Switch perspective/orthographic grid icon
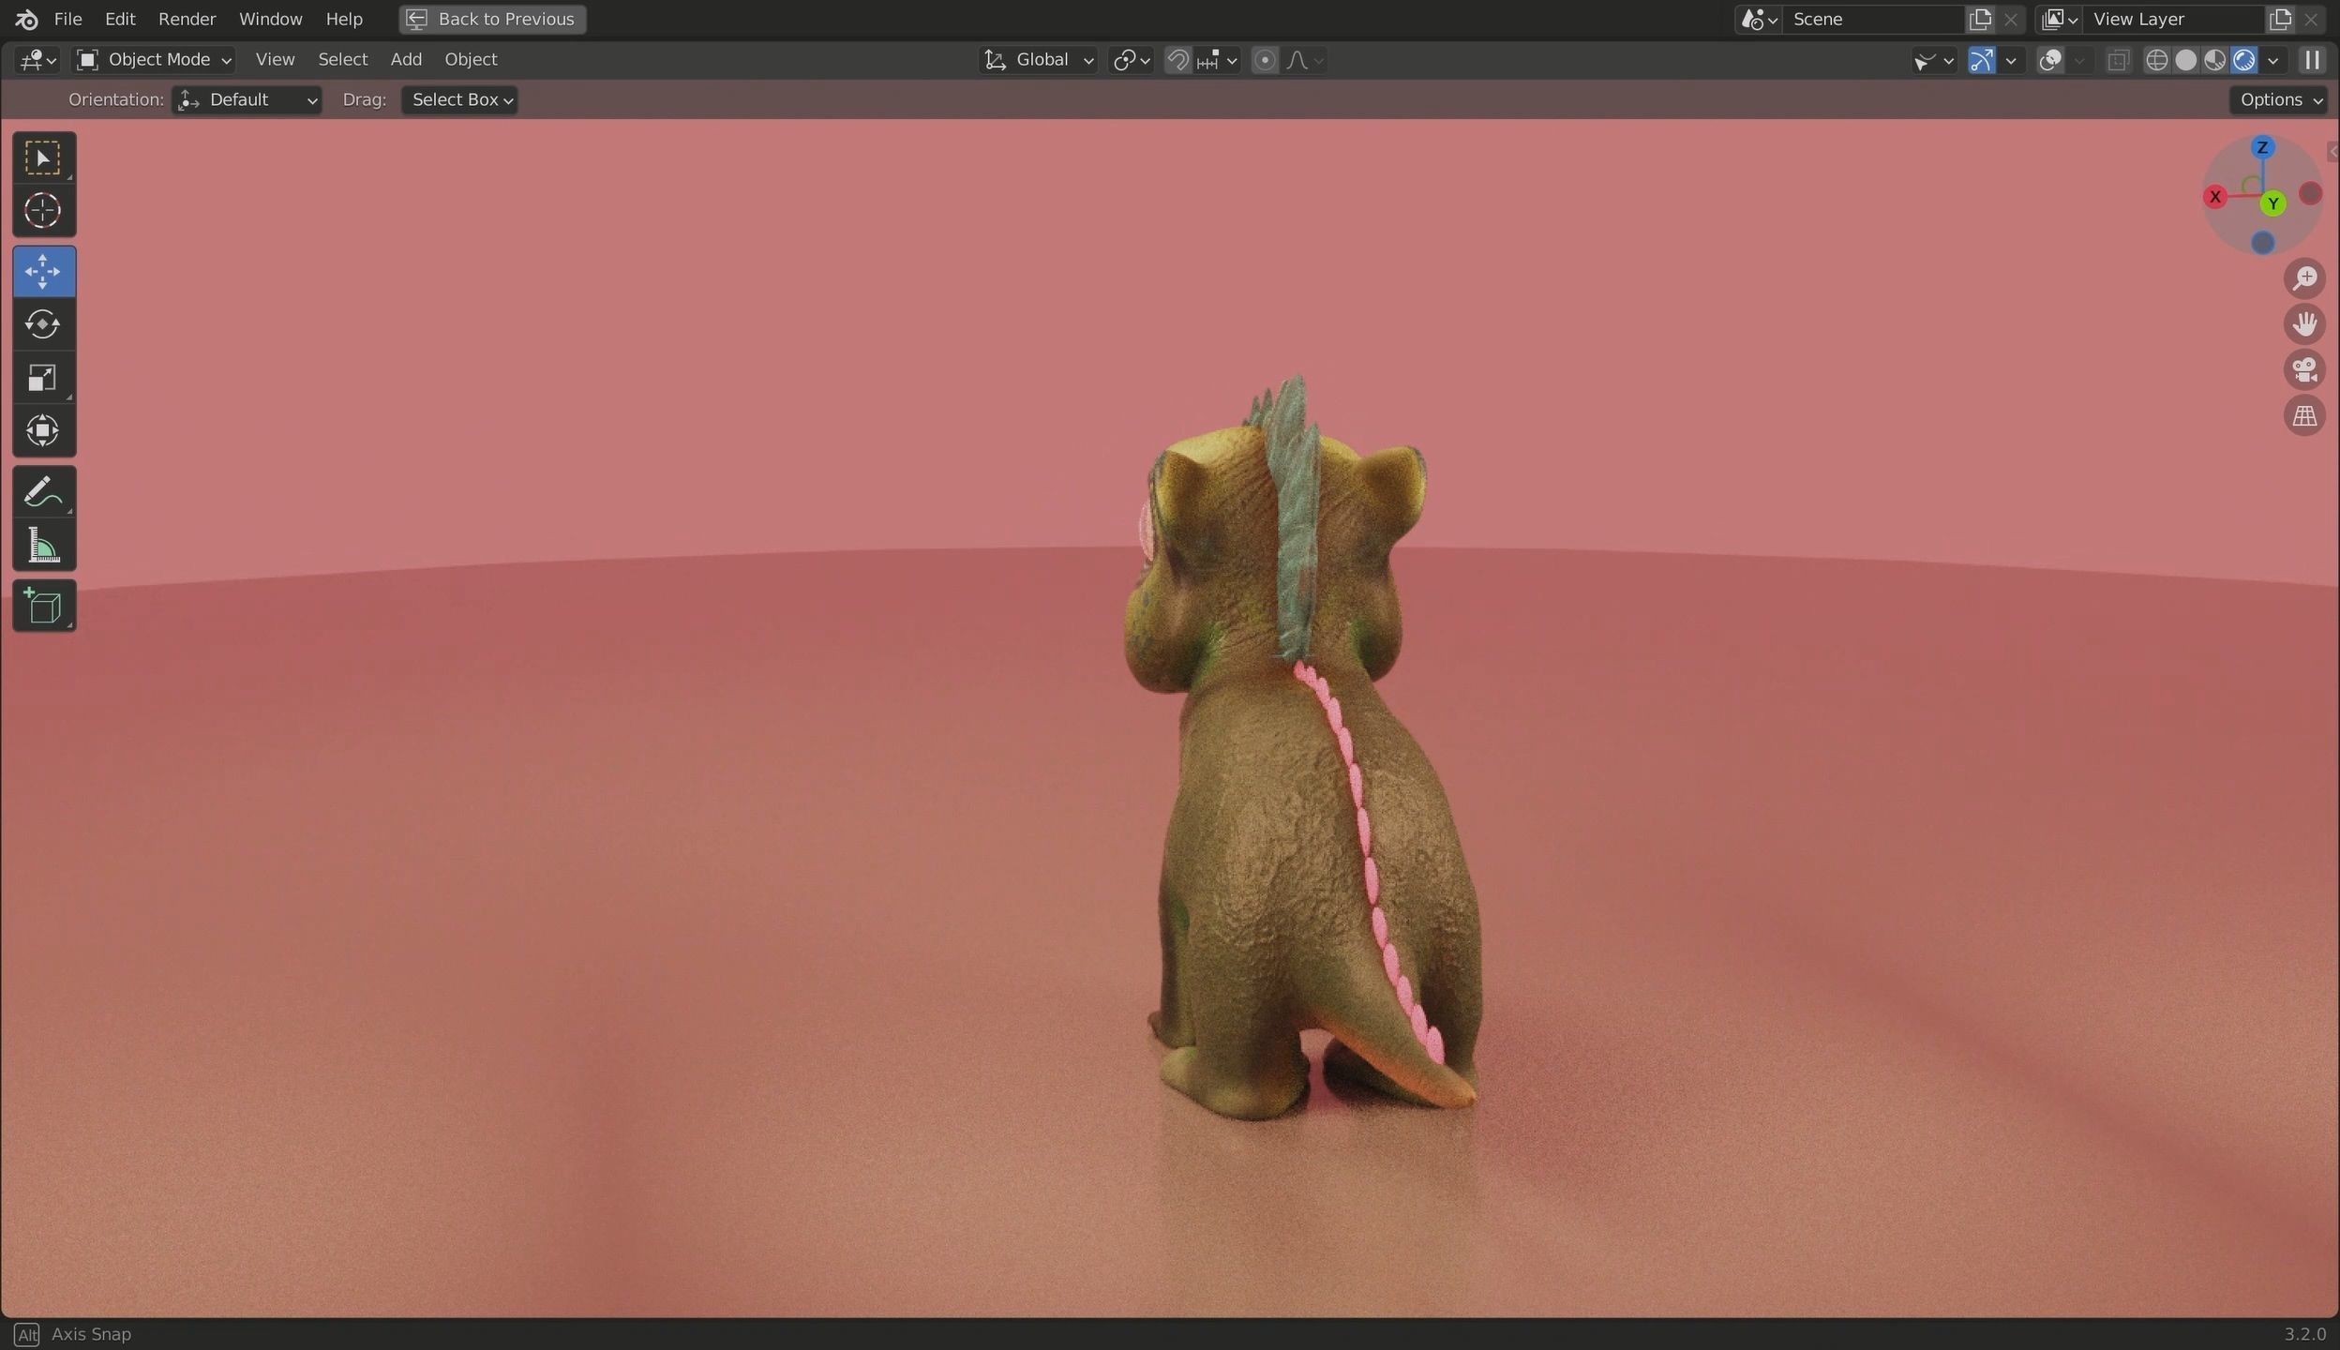Screen dimensions: 2340x1350 (2304, 415)
